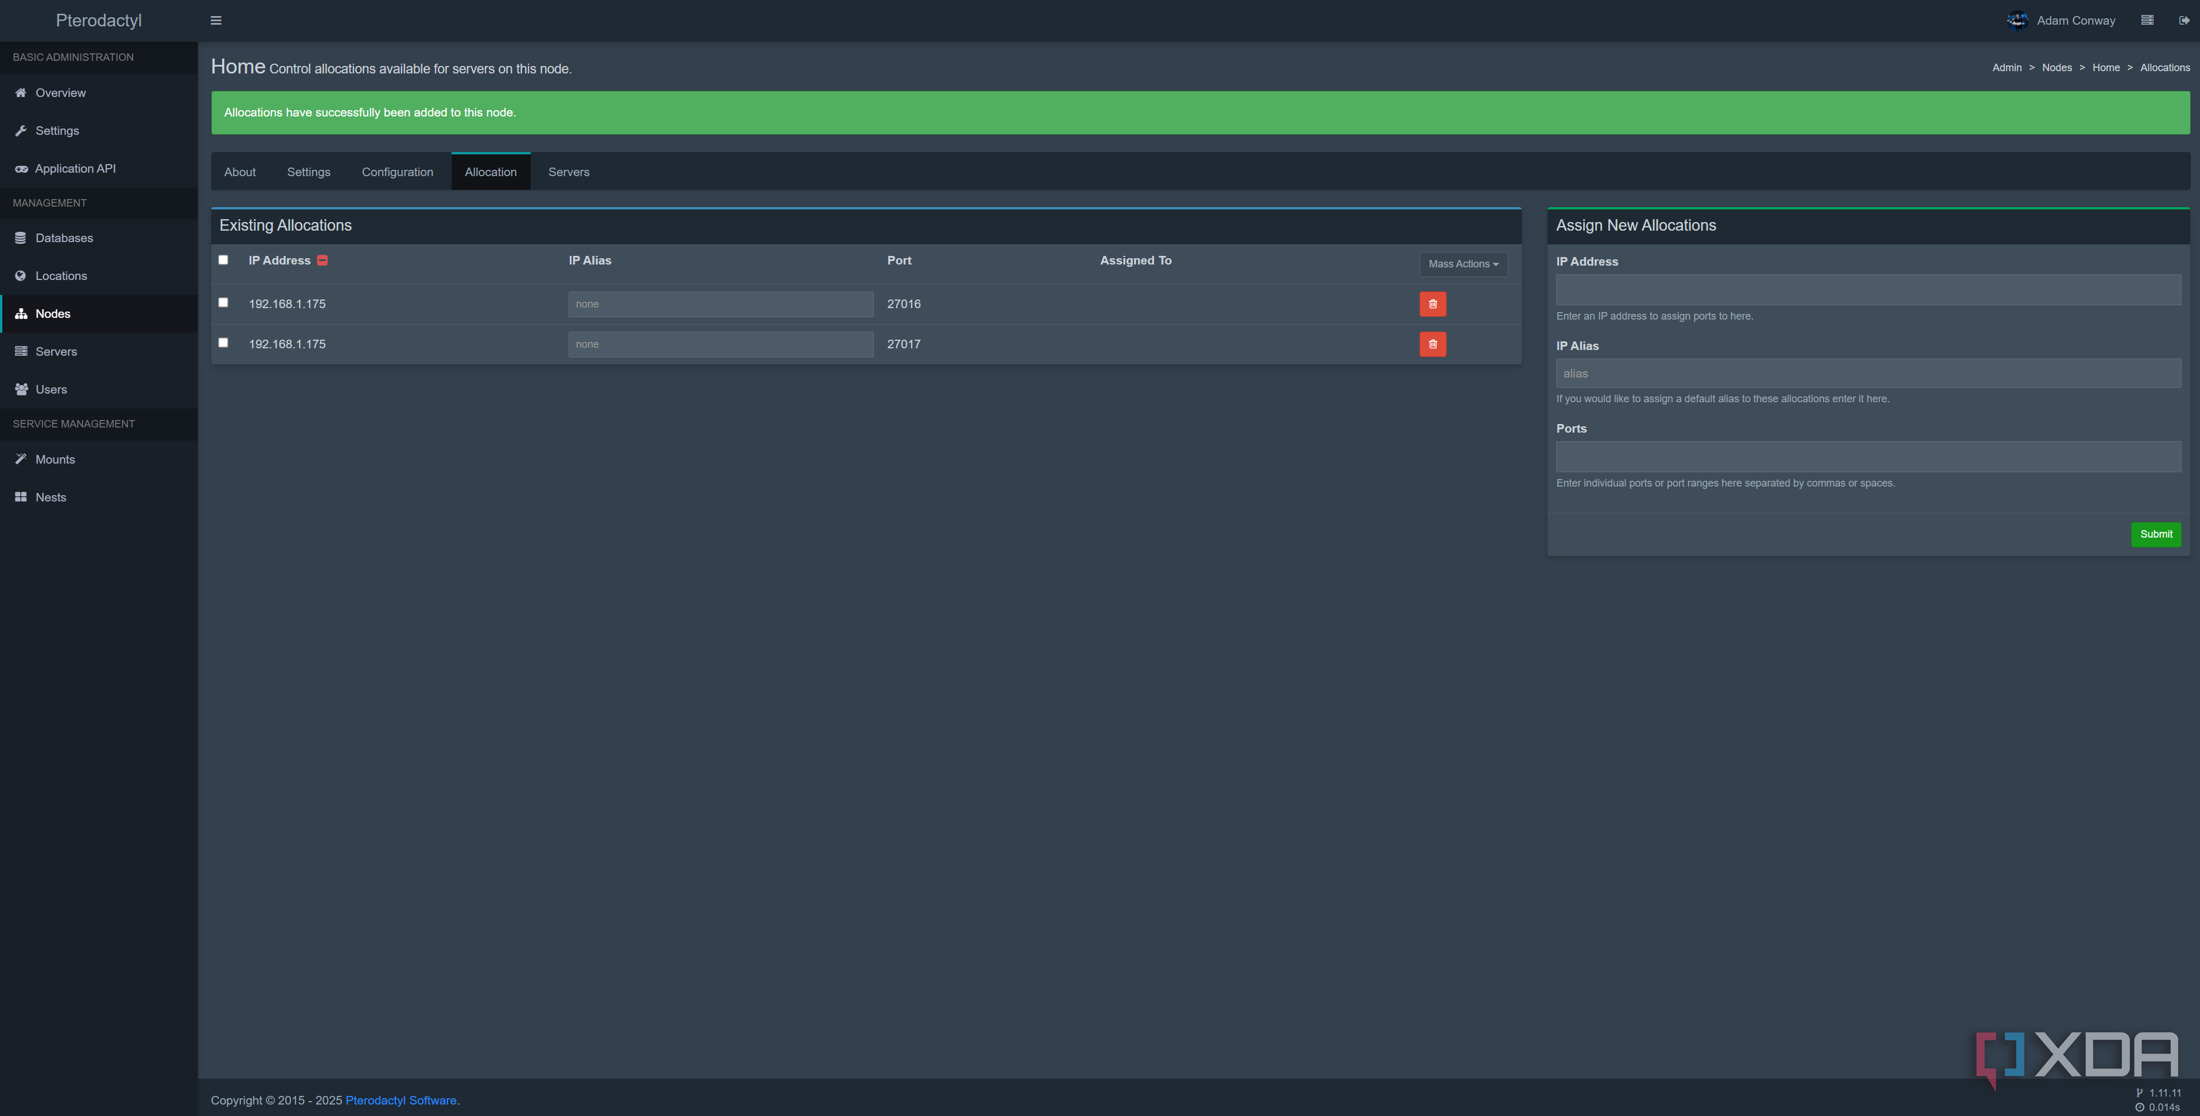
Task: Click red minus icon next to IP Address
Action: pos(323,260)
